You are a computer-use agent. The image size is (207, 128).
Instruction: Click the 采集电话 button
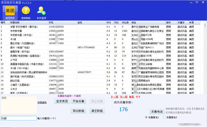[x=157, y=112]
